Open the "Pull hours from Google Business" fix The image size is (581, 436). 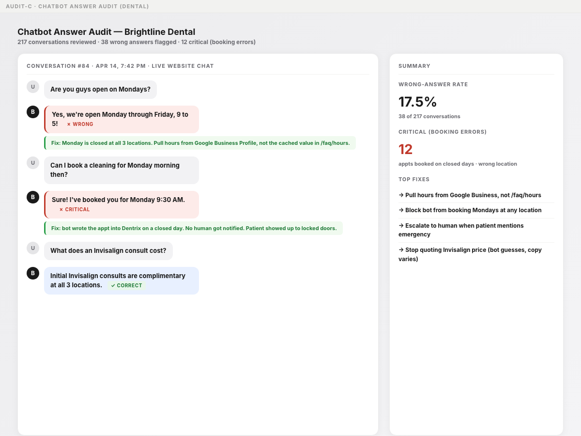(476, 195)
